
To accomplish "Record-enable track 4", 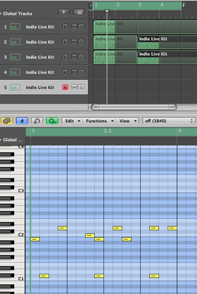I will [65, 72].
